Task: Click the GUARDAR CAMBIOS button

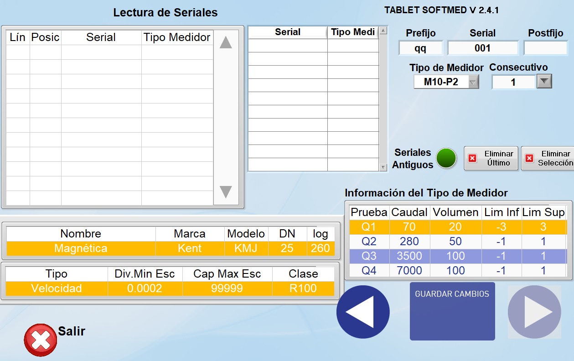Action: [452, 311]
